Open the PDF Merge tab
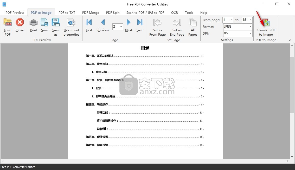295x170 pixels. point(91,12)
